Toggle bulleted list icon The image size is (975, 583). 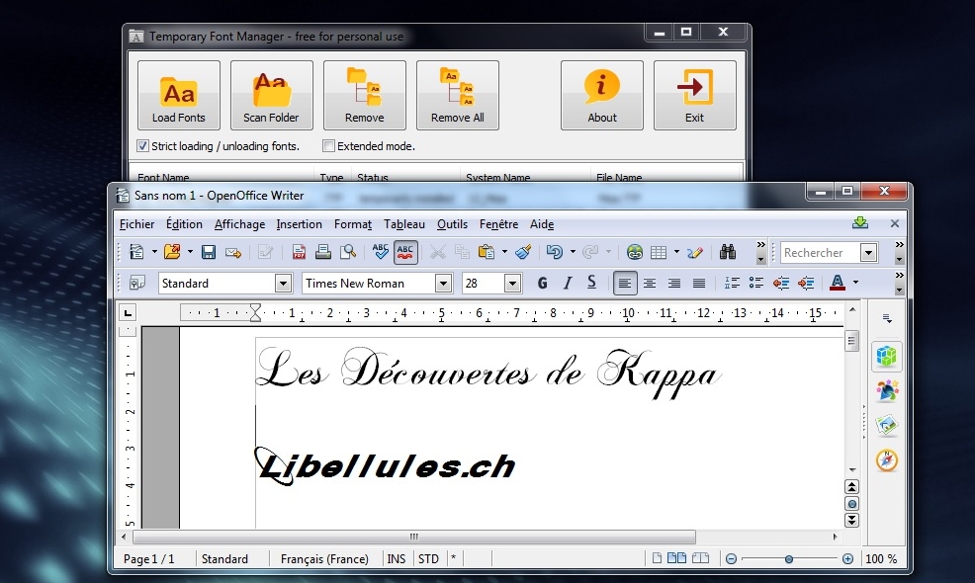[x=756, y=284]
